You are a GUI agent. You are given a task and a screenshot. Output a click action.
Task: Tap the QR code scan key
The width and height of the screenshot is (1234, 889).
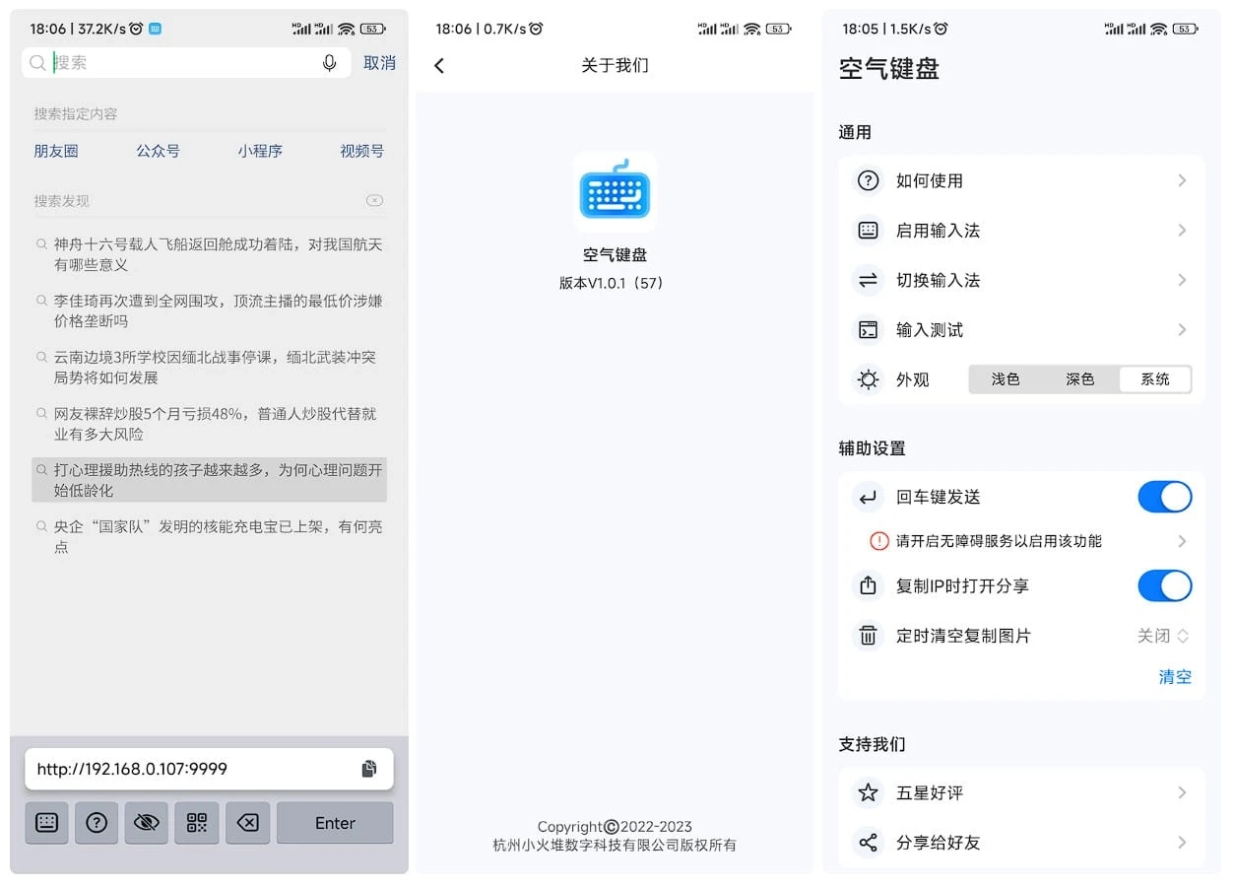click(197, 823)
